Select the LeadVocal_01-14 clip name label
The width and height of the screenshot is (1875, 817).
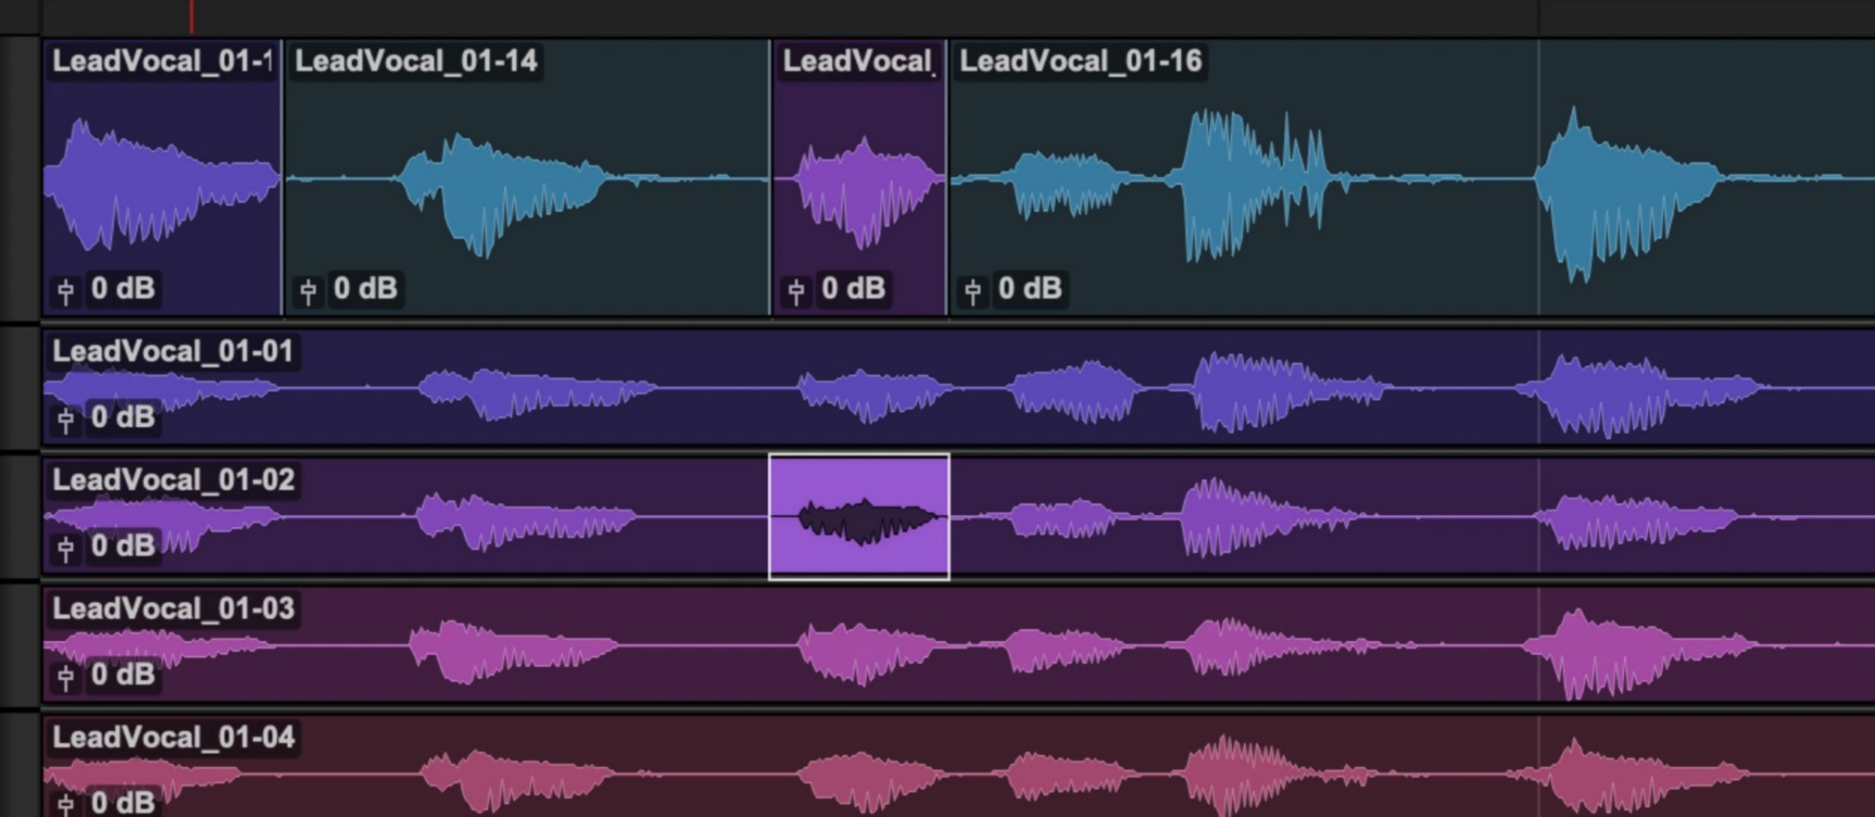(416, 61)
